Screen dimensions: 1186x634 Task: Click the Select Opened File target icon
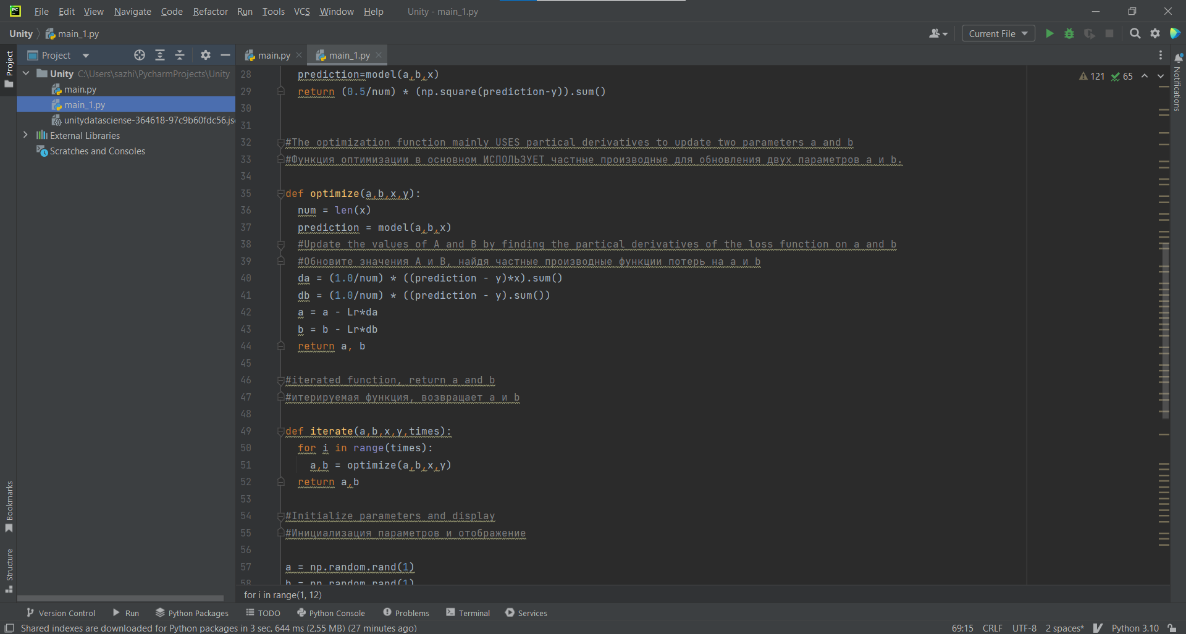(140, 55)
